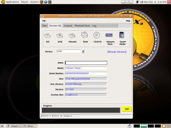This screenshot has width=171, height=128.
Task: Expand the Device dropdown arrow
Action: [x=83, y=51]
